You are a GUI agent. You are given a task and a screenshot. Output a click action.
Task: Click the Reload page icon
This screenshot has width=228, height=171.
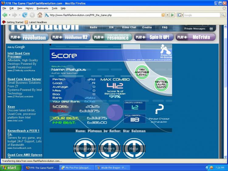25,15
